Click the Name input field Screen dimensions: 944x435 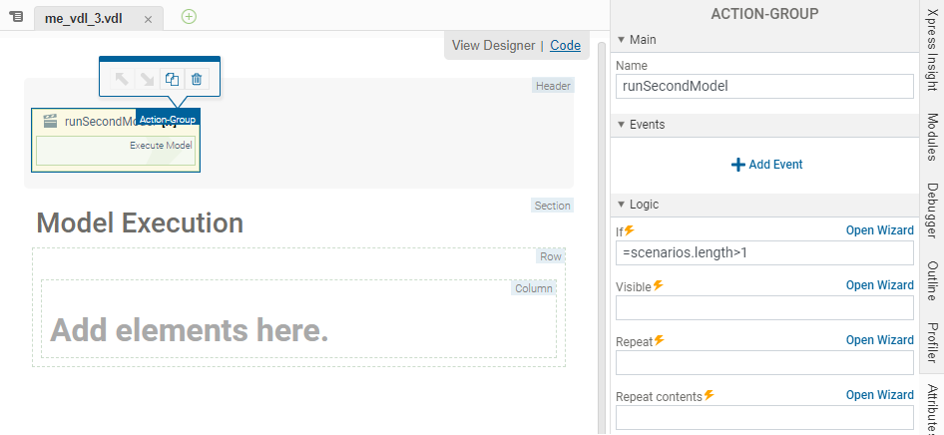coord(764,86)
